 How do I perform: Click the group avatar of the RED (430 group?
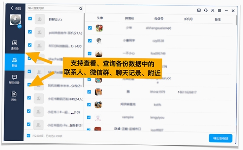(39, 45)
